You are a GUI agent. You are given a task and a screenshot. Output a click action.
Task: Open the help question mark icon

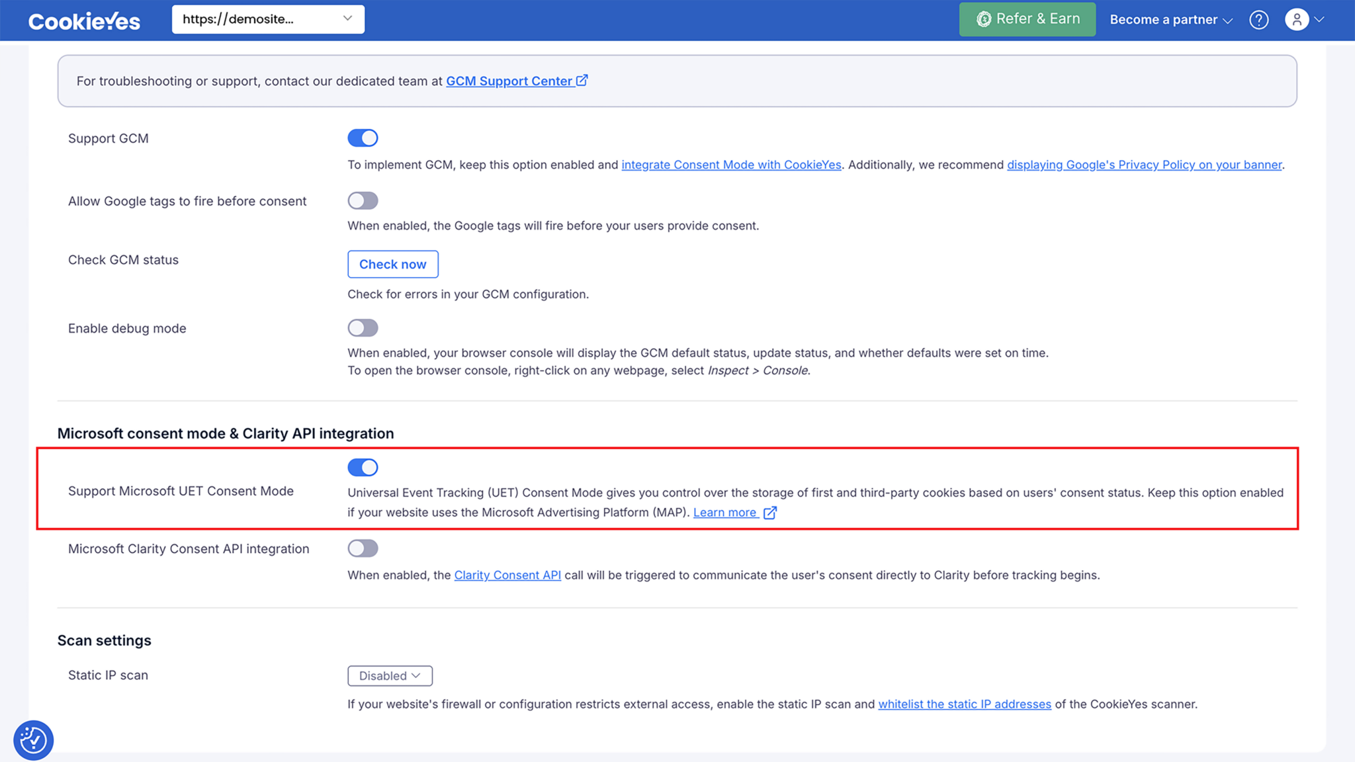click(x=1259, y=20)
